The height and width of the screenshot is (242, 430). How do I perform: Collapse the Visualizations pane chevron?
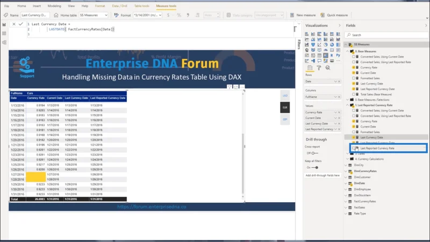coord(340,25)
